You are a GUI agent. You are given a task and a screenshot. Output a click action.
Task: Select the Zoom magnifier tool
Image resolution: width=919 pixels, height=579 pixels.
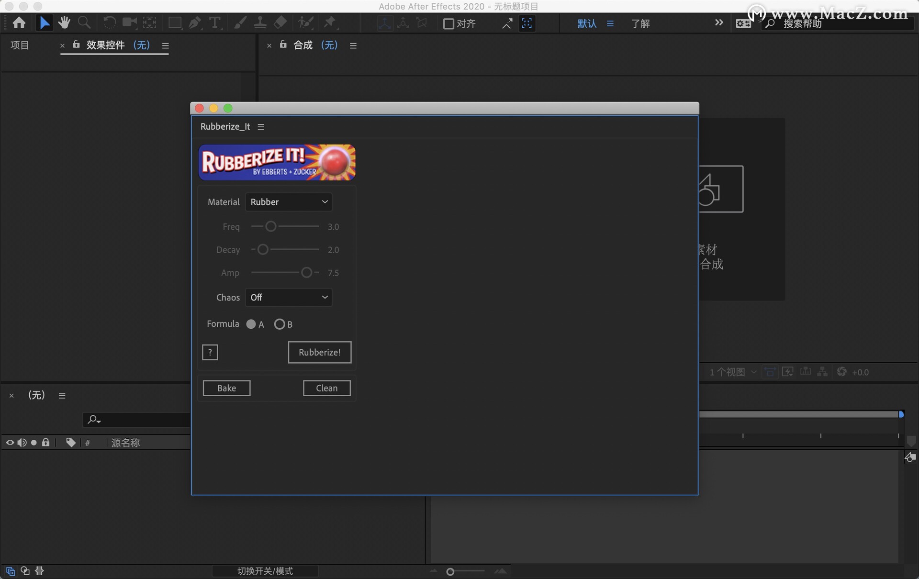[84, 22]
